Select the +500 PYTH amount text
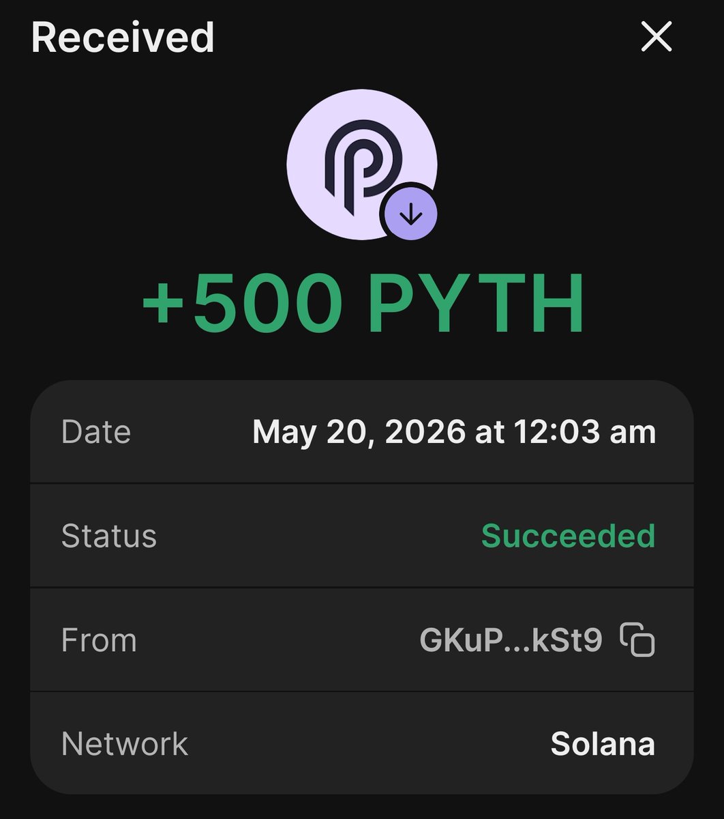Image resolution: width=724 pixels, height=819 pixels. pyautogui.click(x=363, y=303)
